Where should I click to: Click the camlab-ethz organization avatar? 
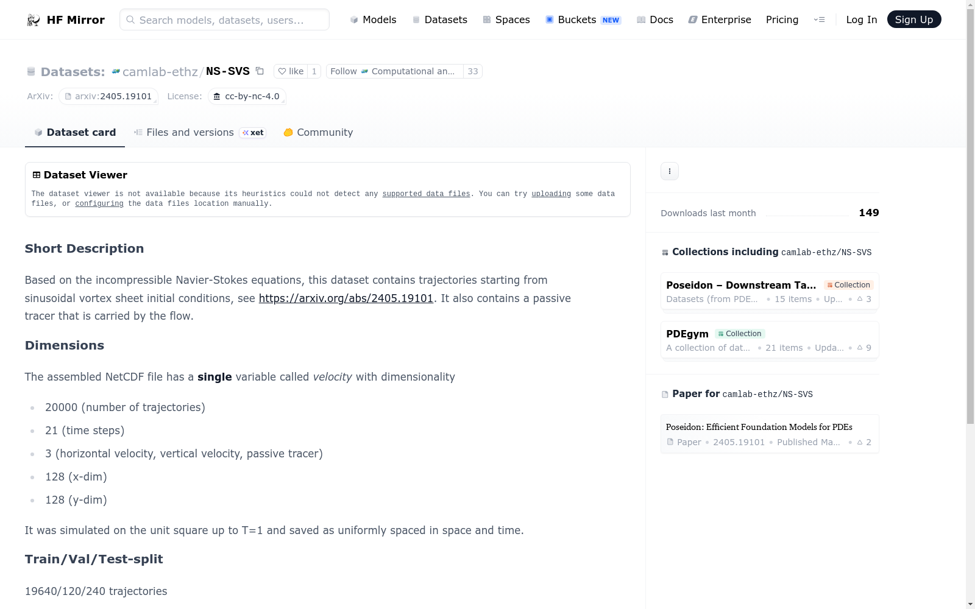pyautogui.click(x=116, y=72)
